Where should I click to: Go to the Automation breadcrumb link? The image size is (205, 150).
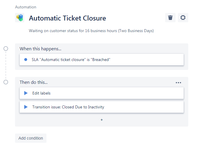(x=26, y=7)
